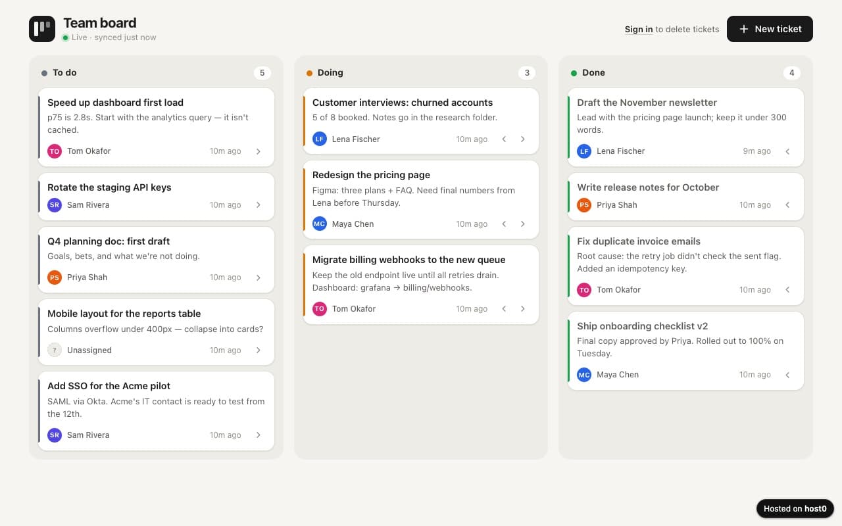This screenshot has height=526, width=842.
Task: Click the Unassigned avatar on Mobile layout card
Action: coord(55,350)
